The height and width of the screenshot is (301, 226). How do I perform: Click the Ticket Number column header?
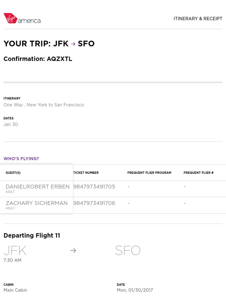click(x=86, y=173)
